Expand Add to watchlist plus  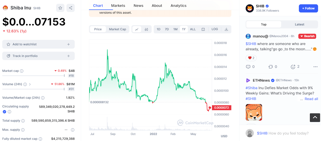coord(68,44)
